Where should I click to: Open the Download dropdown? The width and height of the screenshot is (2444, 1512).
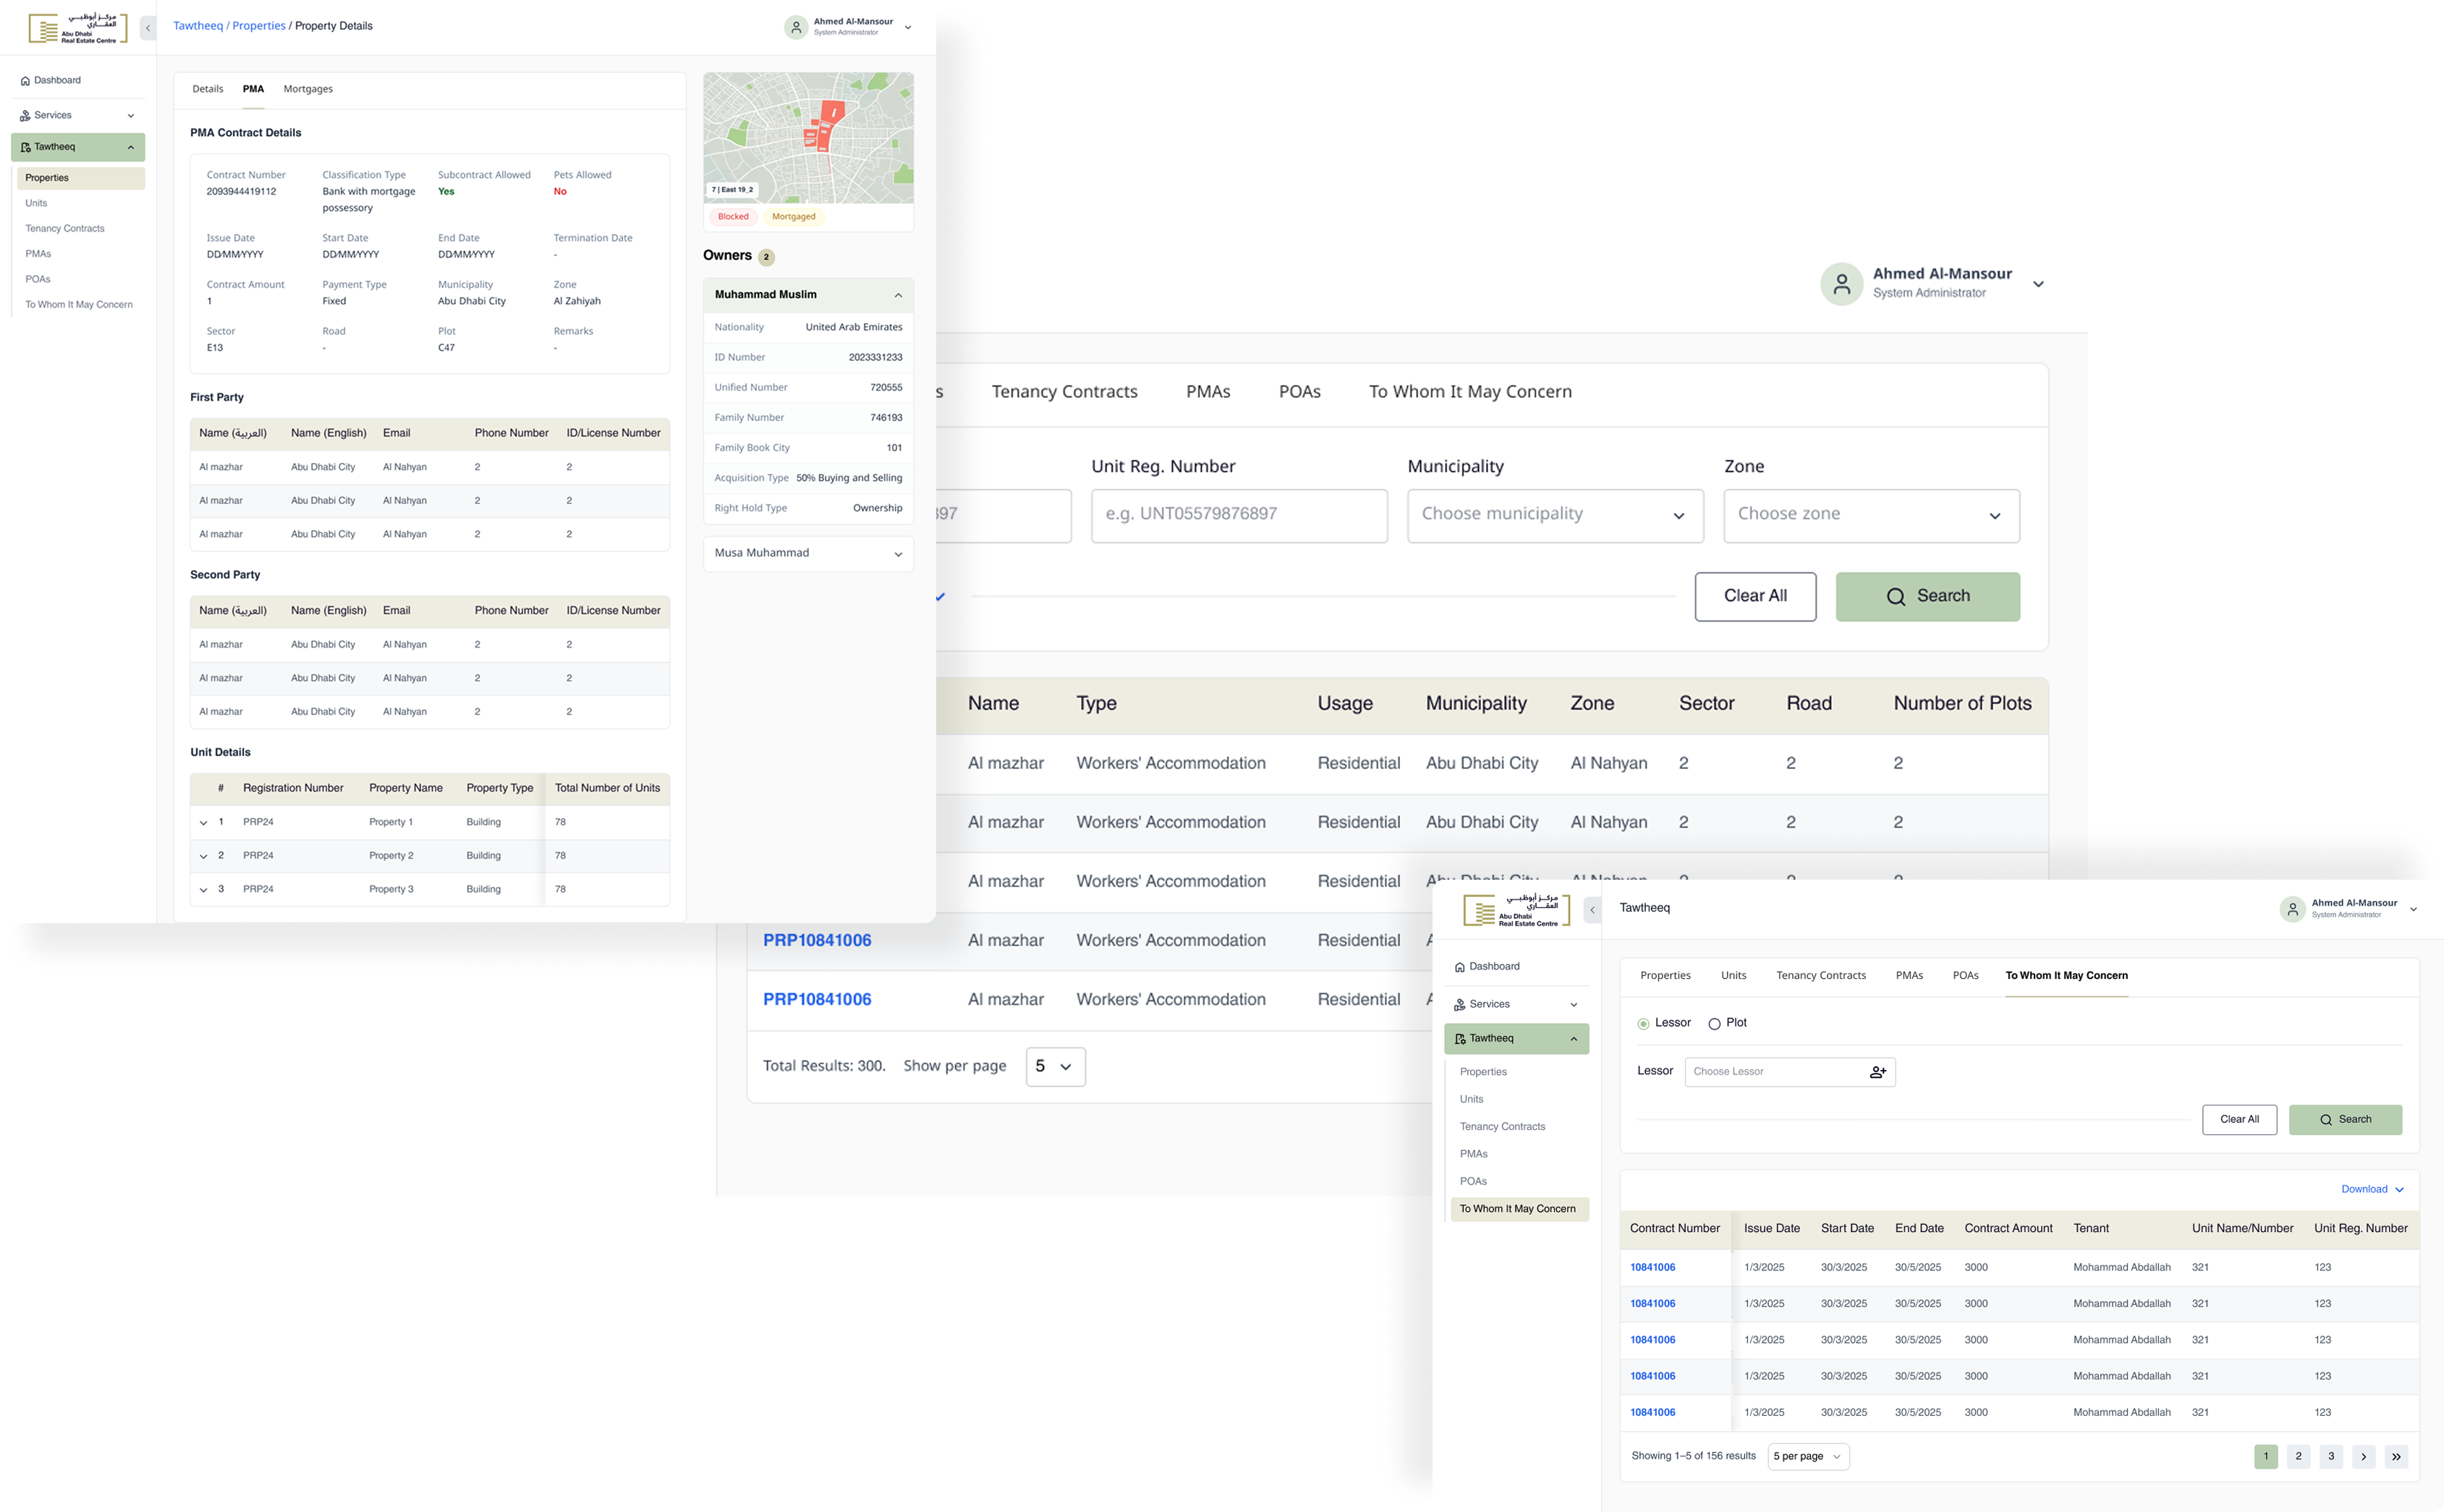tap(2372, 1189)
